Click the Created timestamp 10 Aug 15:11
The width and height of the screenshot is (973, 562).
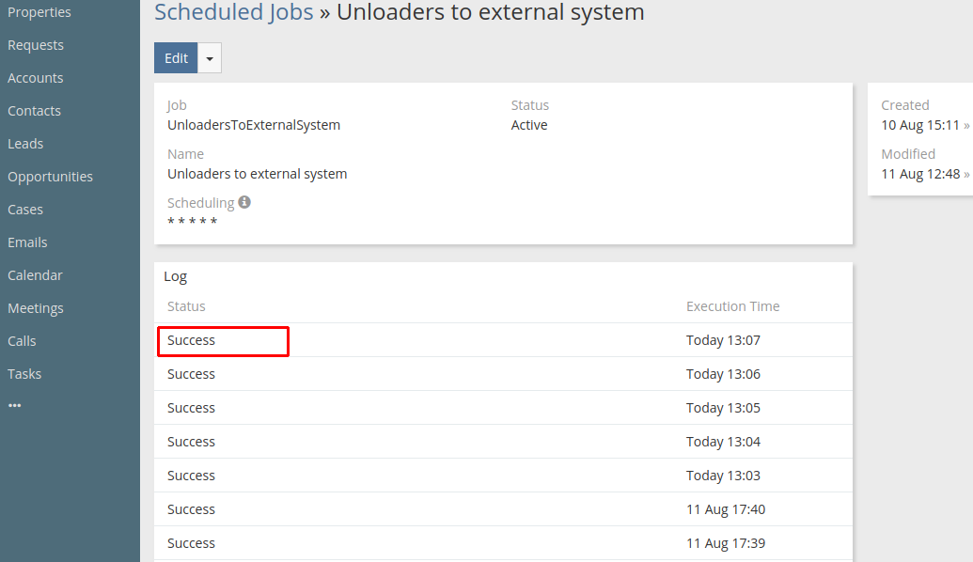[x=920, y=125]
